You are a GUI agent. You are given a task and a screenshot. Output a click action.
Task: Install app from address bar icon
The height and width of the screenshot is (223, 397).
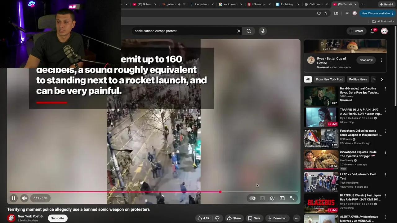pos(319,13)
